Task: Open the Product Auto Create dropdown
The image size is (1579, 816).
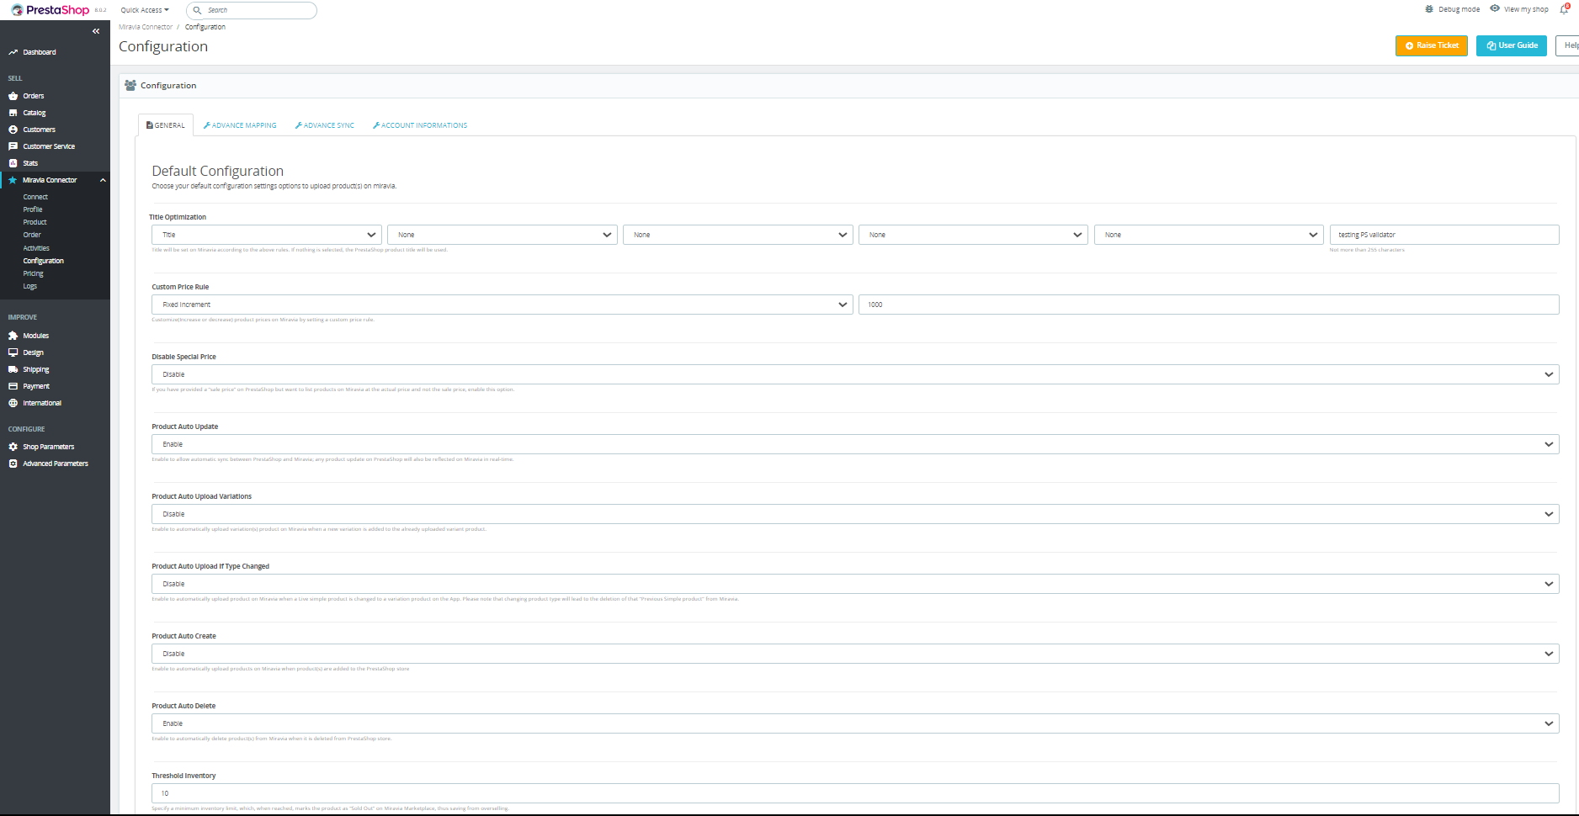Action: coord(855,654)
